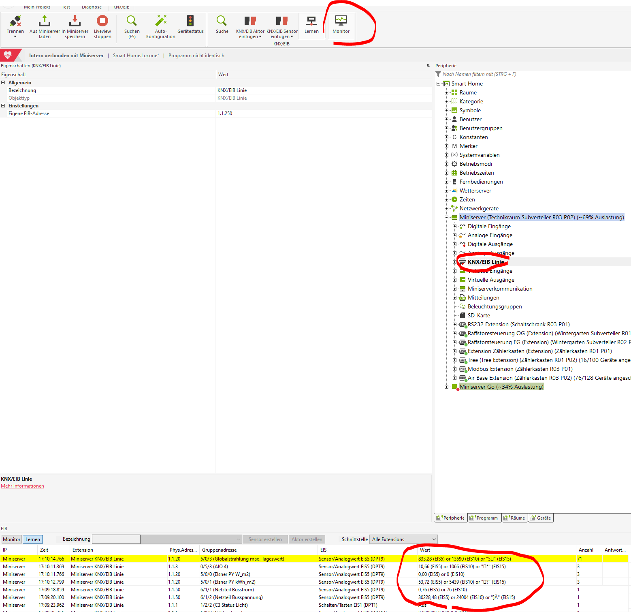This screenshot has height=612, width=631.
Task: Select Wetterserver in the tree
Action: click(x=475, y=190)
